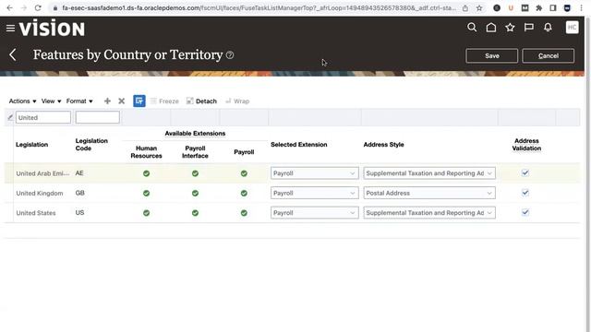Open the HC user profile avatar

pos(572,27)
